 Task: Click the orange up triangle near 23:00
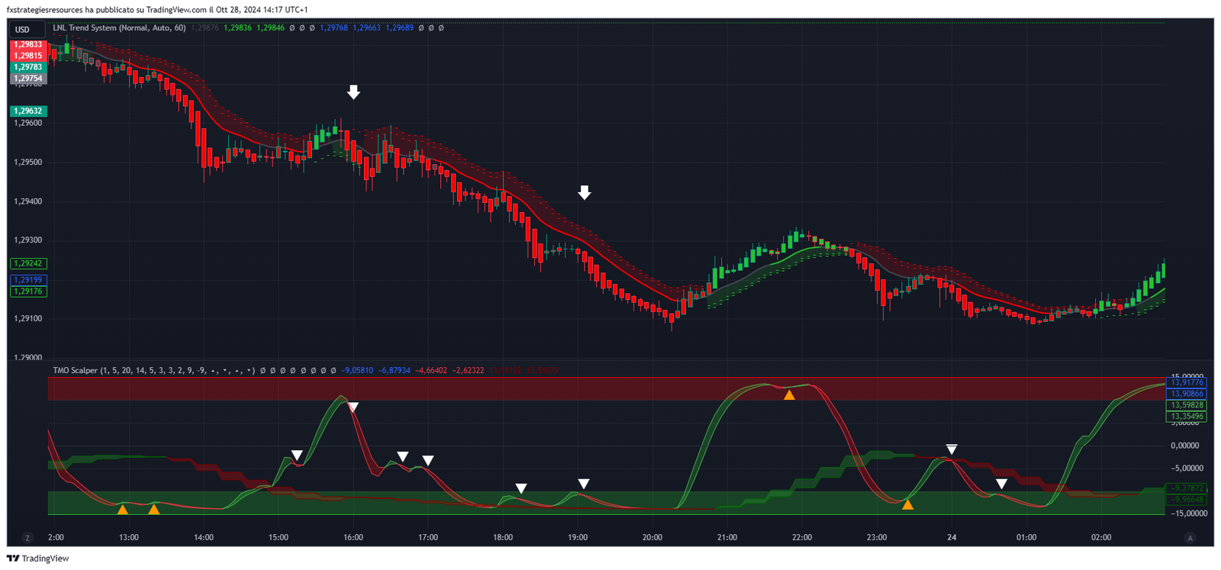coord(907,504)
